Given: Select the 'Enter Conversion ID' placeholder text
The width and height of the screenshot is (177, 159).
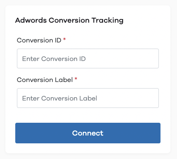Looking at the screenshot, I should pos(54,59).
